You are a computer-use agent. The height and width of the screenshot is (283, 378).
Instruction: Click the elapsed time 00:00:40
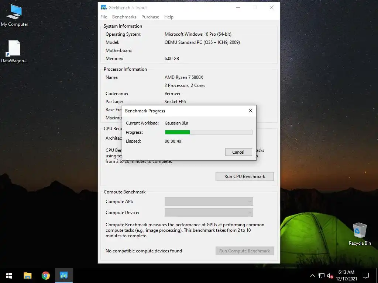[173, 141]
